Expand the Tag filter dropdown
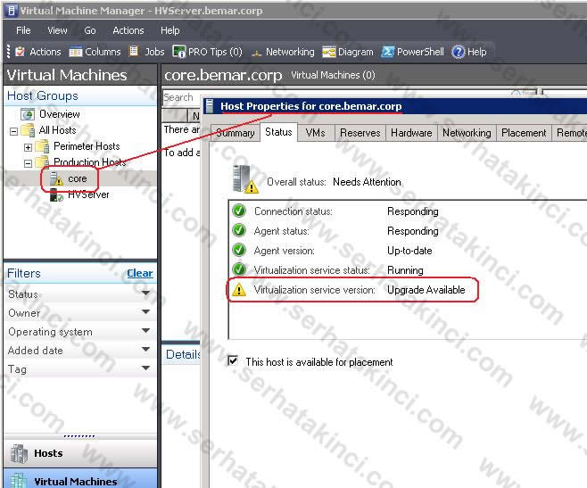The height and width of the screenshot is (488, 587). [145, 368]
